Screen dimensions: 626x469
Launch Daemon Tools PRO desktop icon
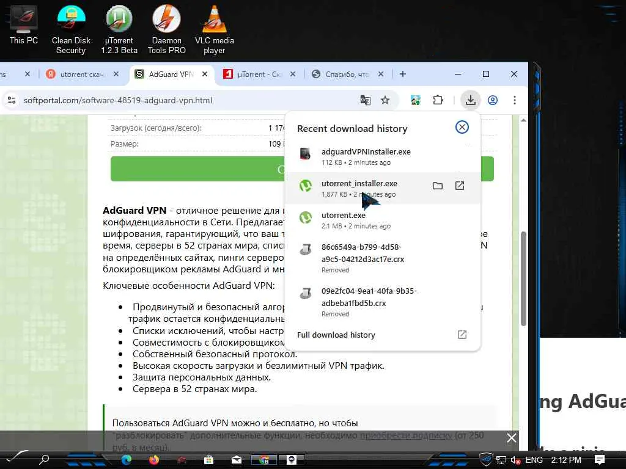point(166,29)
